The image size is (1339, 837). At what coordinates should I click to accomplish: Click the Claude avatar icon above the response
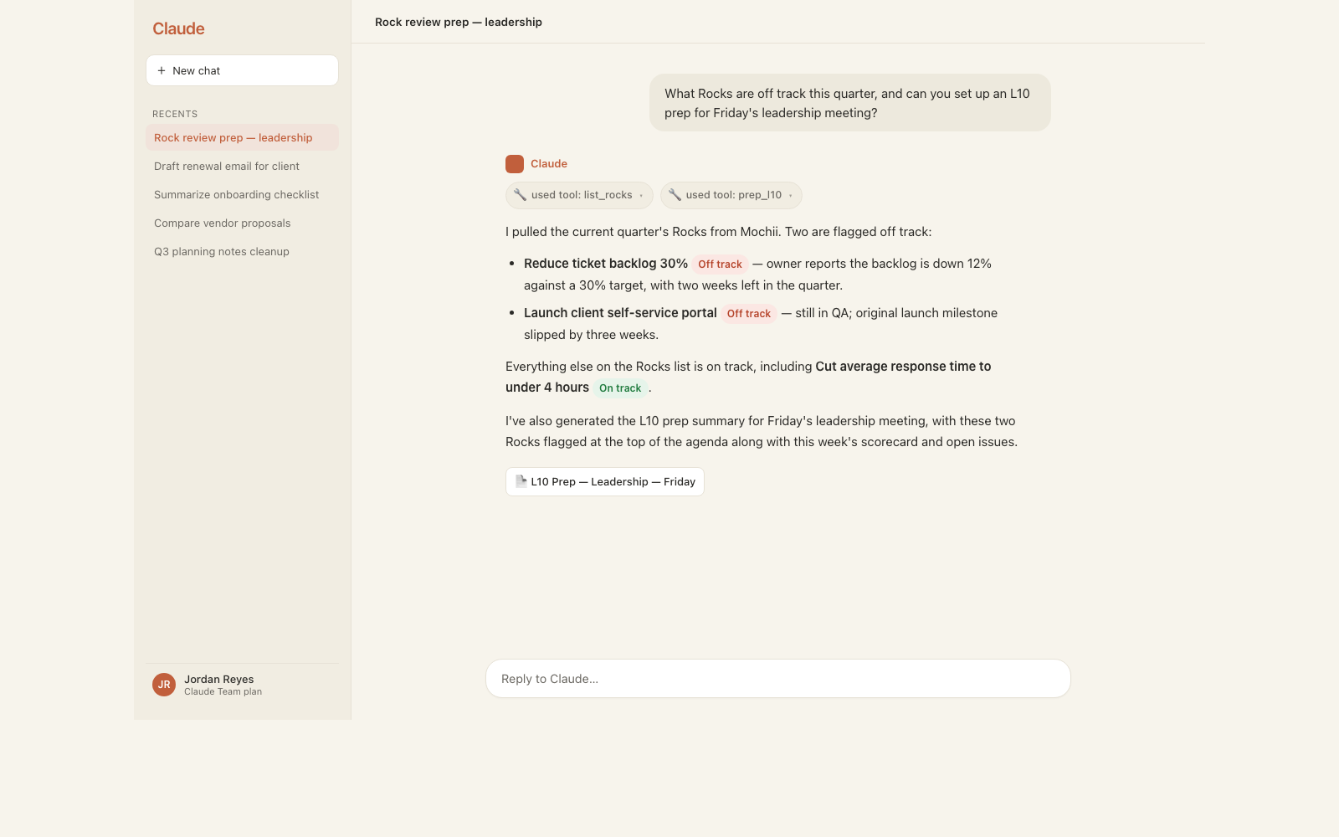[515, 164]
